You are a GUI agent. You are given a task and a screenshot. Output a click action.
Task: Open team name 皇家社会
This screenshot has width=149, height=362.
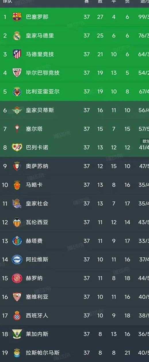37,203
